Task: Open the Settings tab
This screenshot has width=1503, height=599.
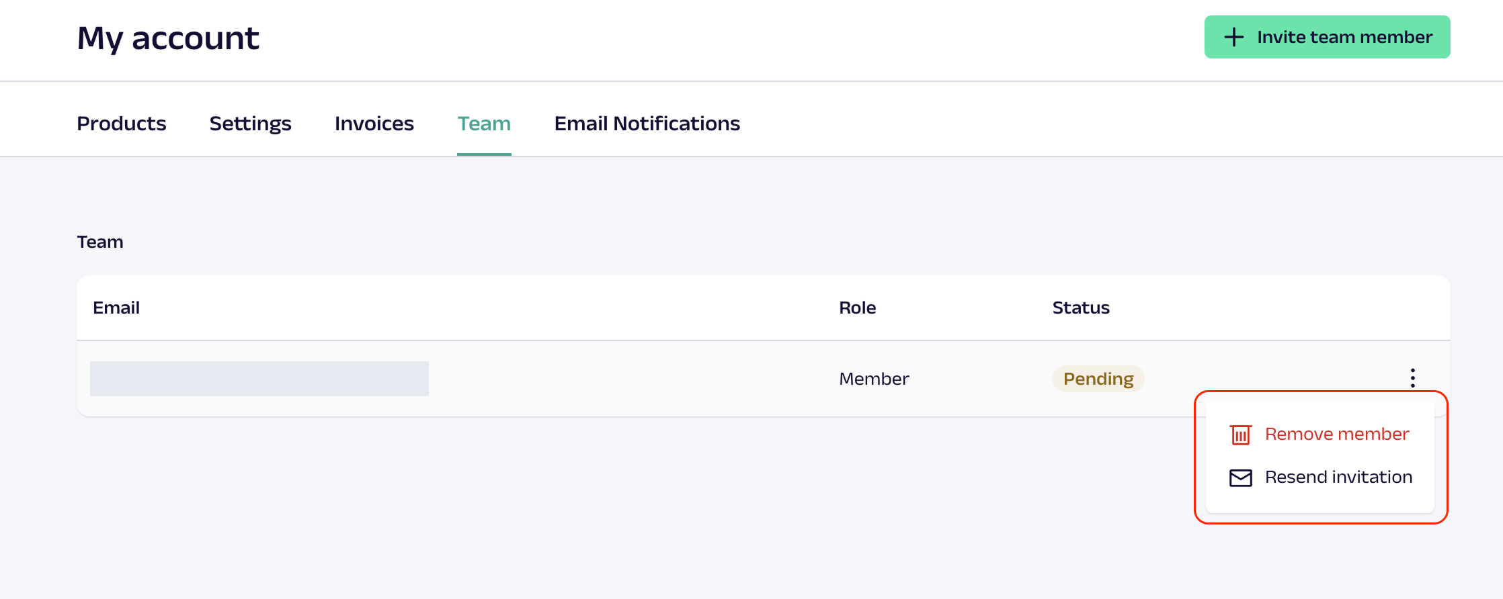Action: point(250,124)
